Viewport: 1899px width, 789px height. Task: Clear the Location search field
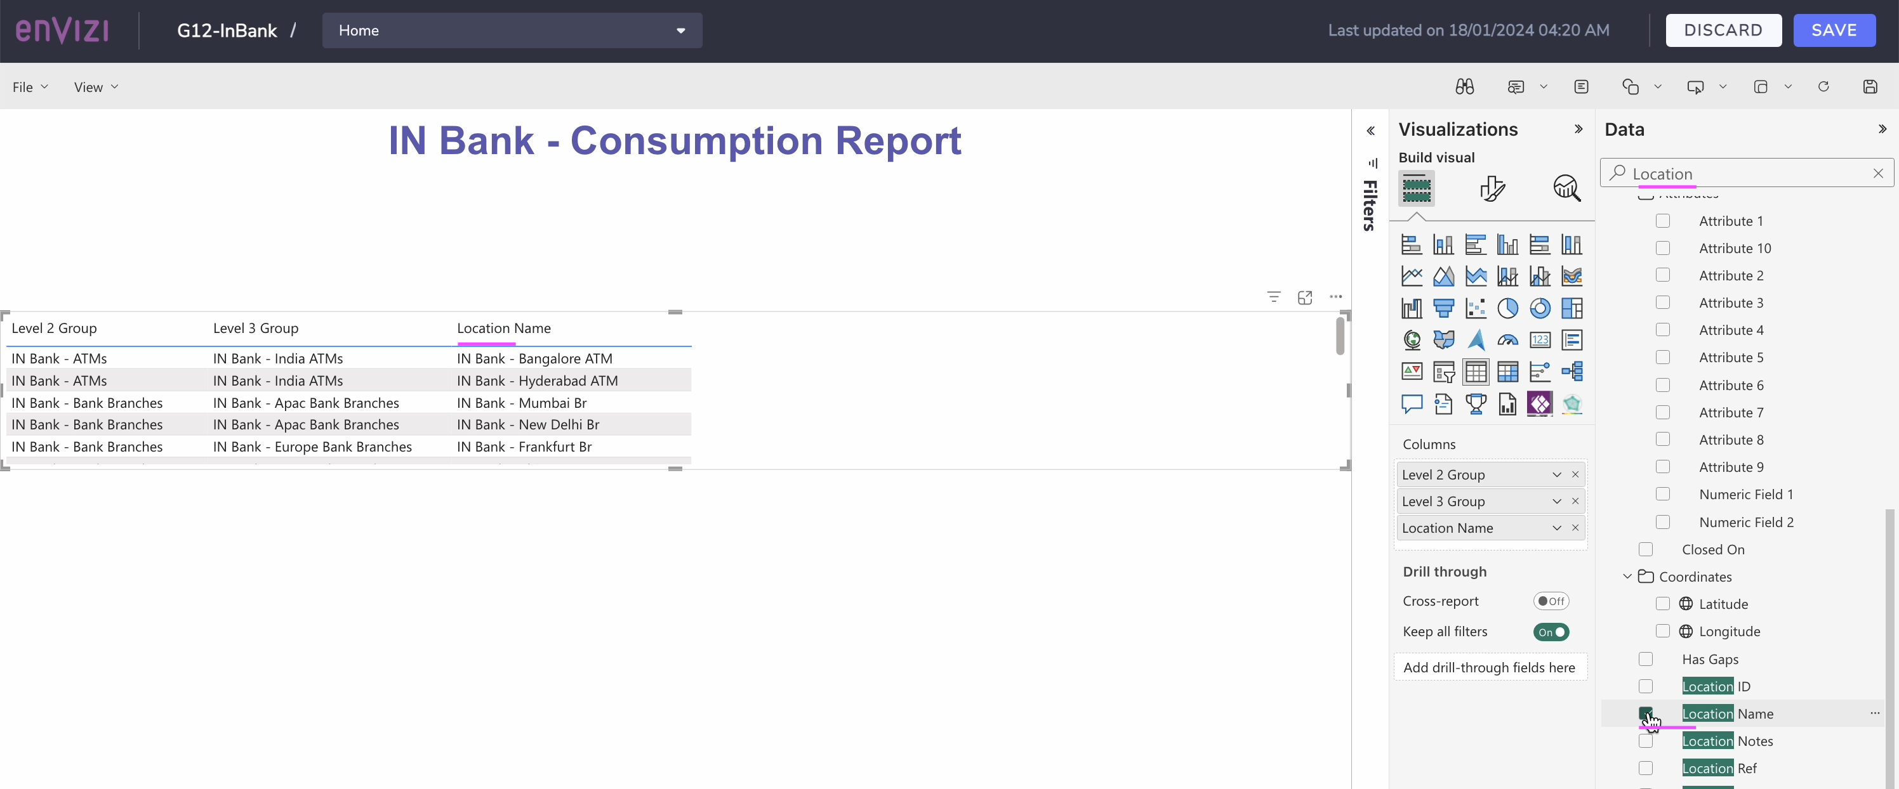[x=1877, y=173]
